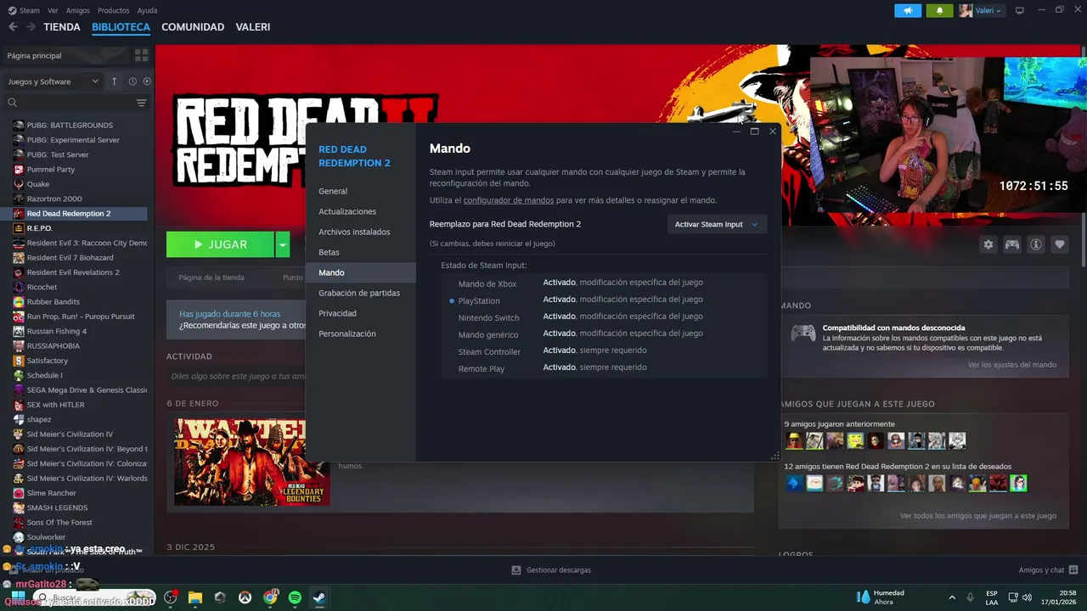The image size is (1087, 611).
Task: Expand Juegos y Software filter dropdown
Action: (53, 81)
